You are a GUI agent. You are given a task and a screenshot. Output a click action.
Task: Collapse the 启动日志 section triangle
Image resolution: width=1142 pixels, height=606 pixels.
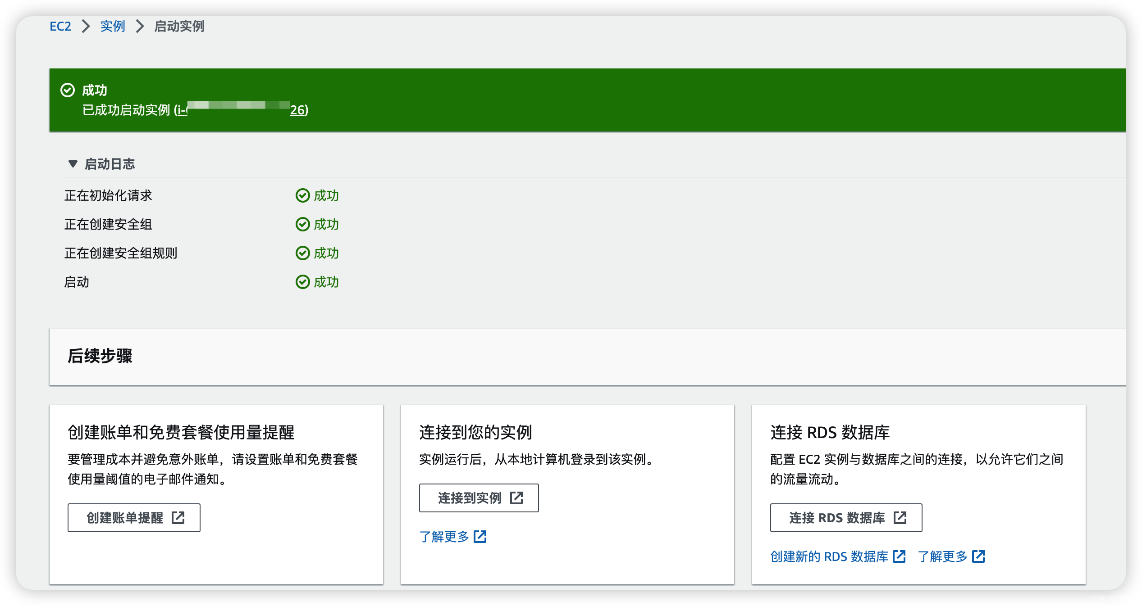pyautogui.click(x=73, y=164)
